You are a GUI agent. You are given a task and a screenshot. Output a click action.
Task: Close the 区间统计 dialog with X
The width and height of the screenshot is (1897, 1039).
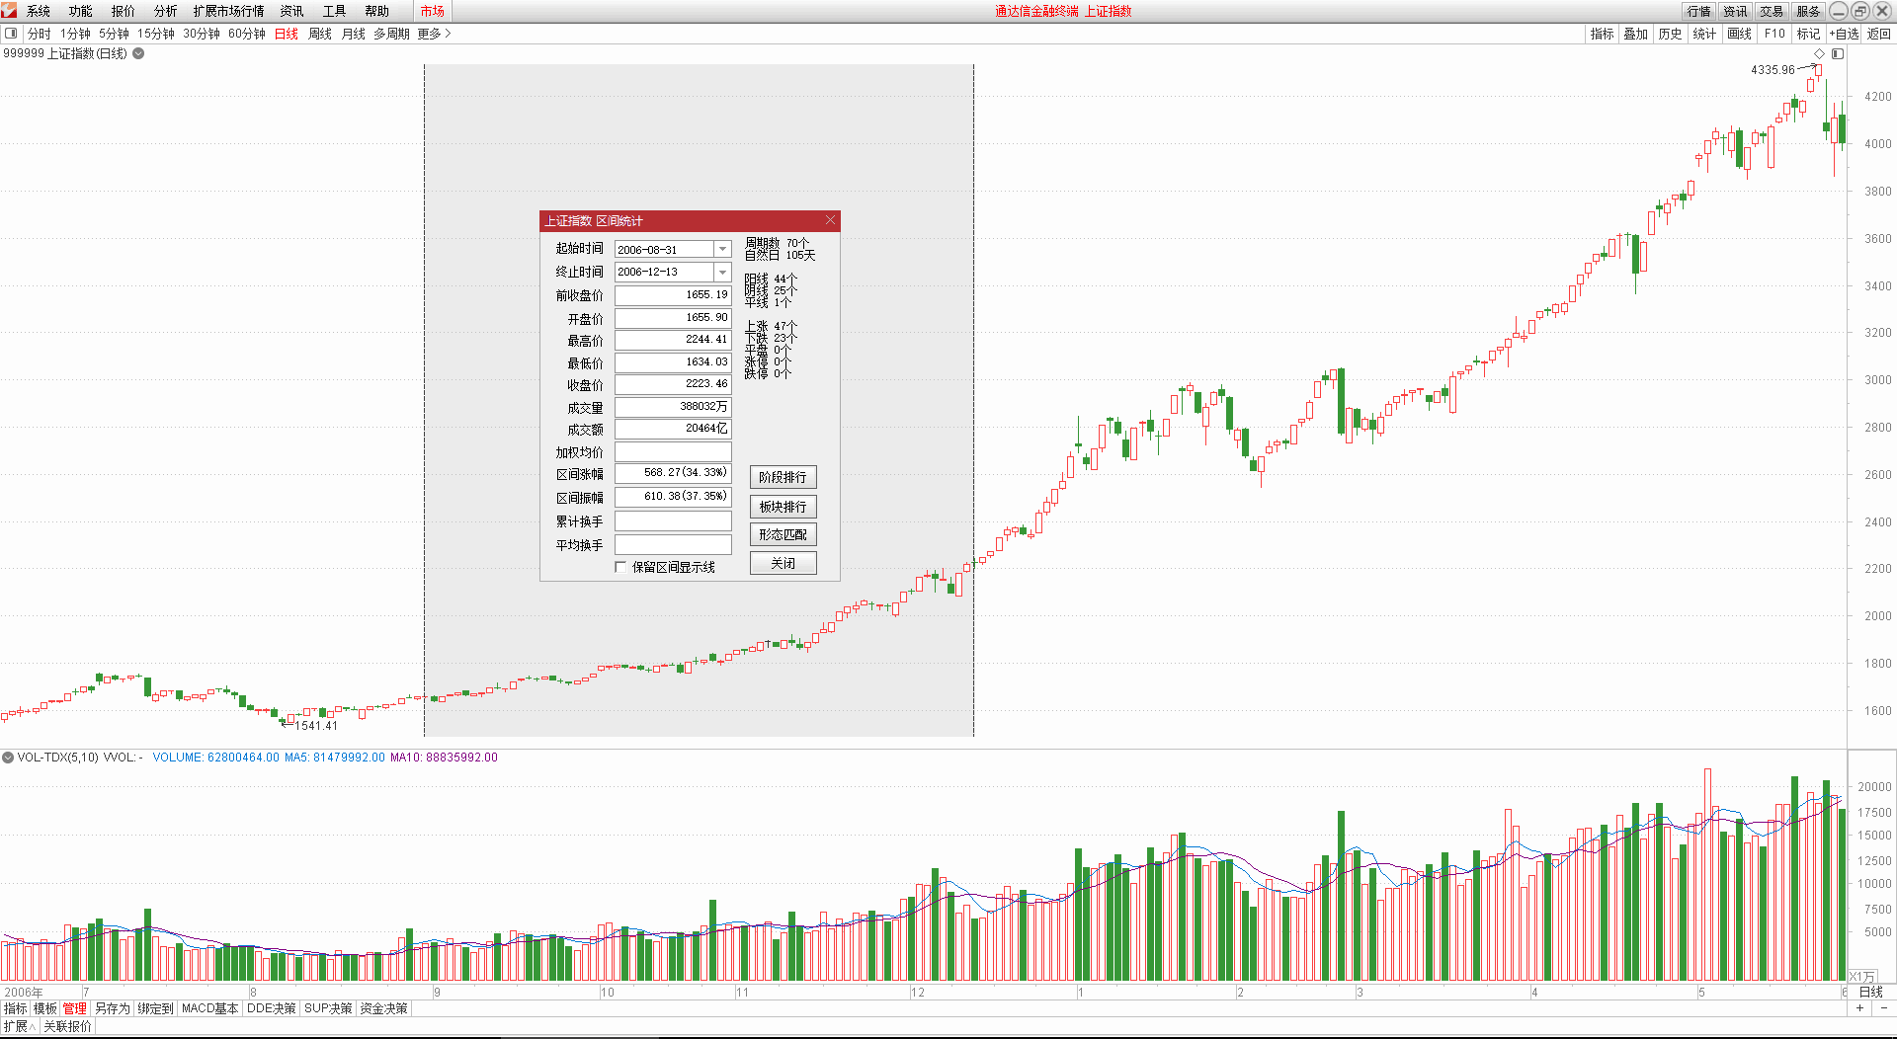pos(830,220)
